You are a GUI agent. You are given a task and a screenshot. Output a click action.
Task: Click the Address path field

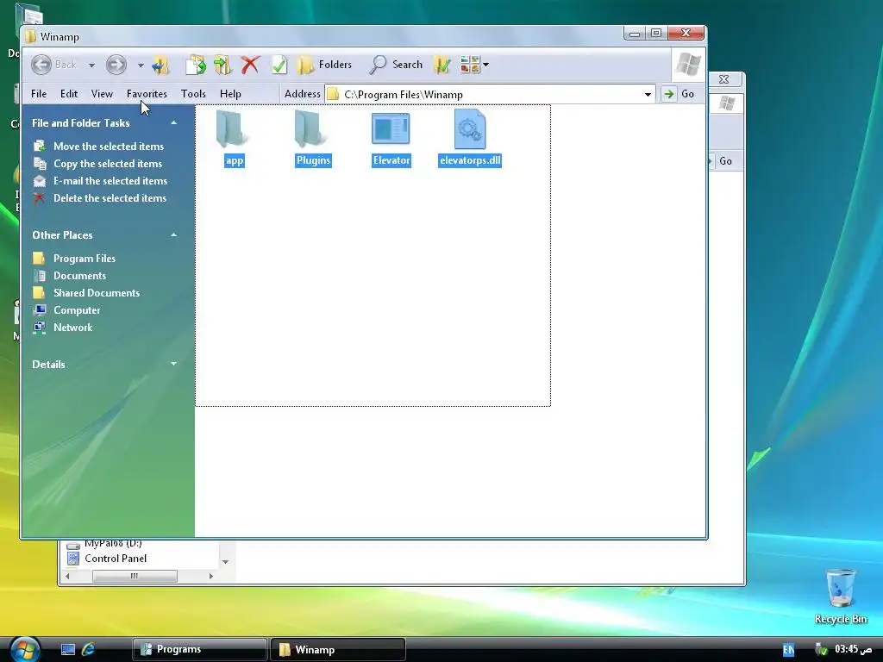coord(490,95)
